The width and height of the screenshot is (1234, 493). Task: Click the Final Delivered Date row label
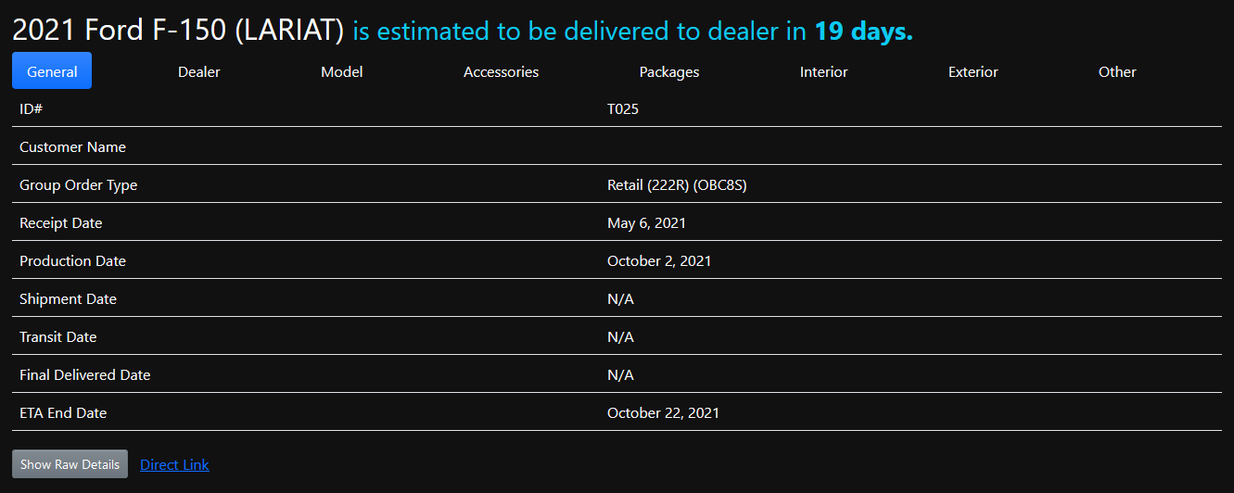[84, 375]
